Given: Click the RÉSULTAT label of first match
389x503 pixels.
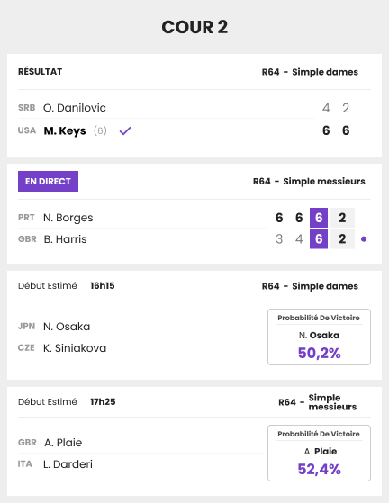Looking at the screenshot, I should pos(41,72).
